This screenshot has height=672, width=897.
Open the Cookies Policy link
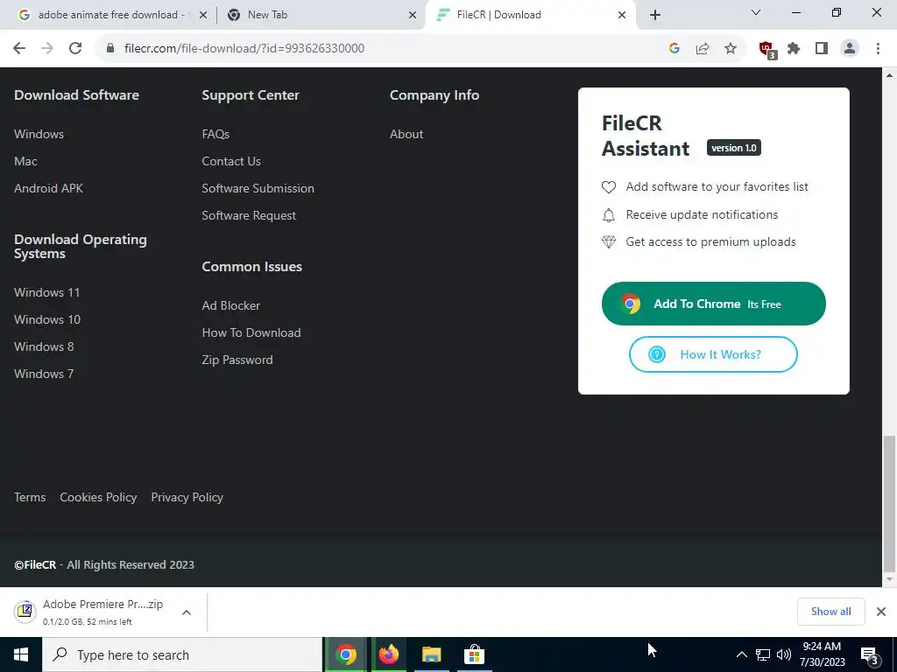(98, 497)
